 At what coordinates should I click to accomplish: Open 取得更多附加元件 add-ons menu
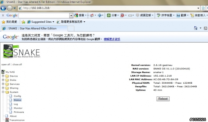[x=71, y=22]
